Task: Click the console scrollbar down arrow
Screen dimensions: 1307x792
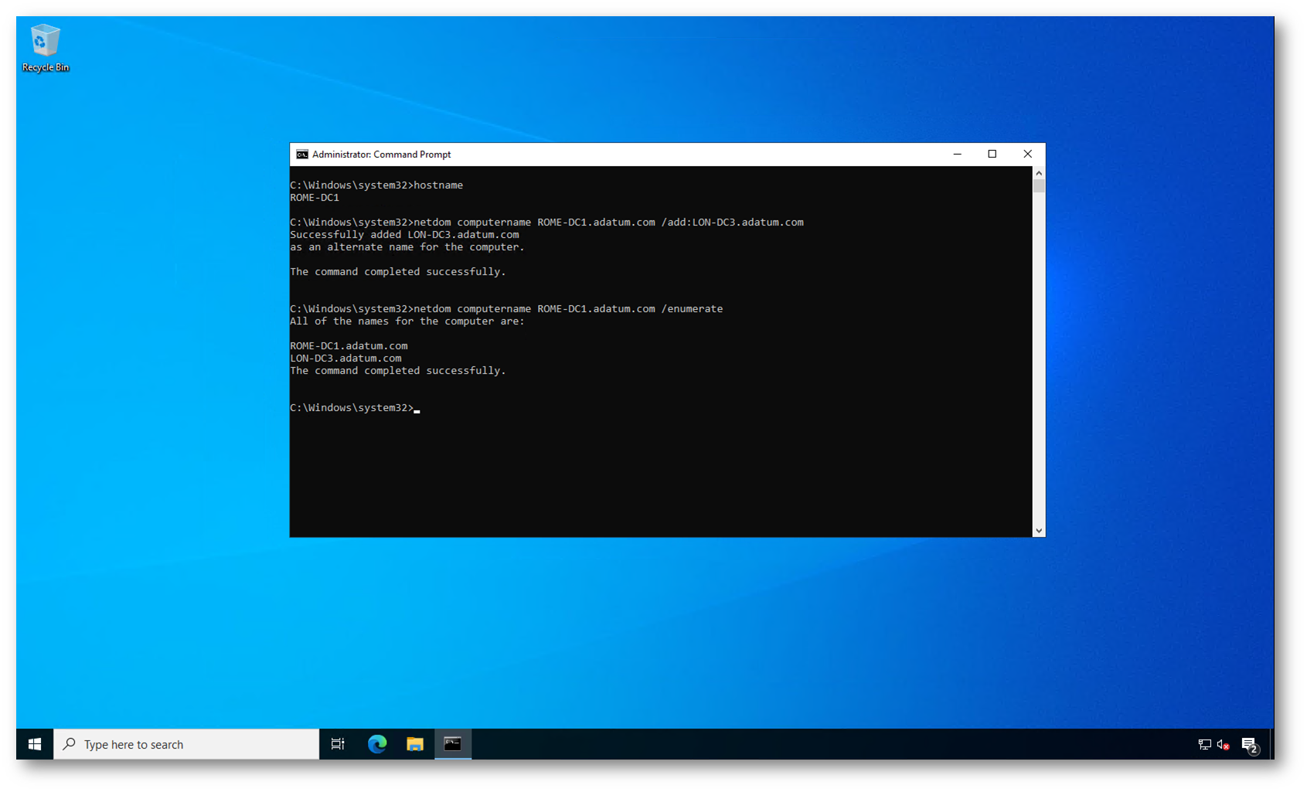Action: (x=1039, y=530)
